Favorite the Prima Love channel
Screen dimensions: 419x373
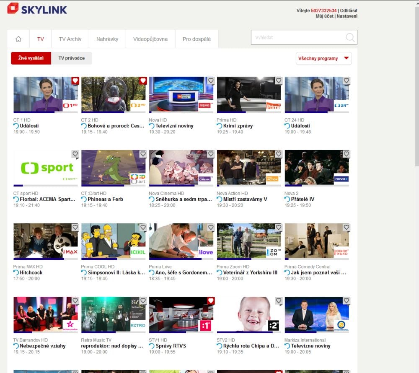click(211, 228)
